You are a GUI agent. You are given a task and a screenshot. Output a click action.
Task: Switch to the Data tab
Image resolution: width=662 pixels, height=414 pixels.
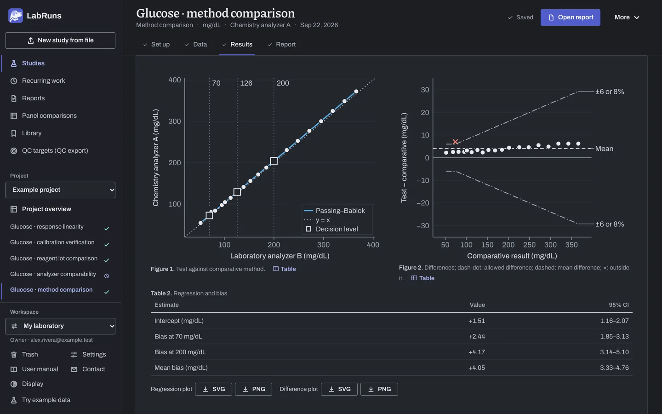click(196, 44)
